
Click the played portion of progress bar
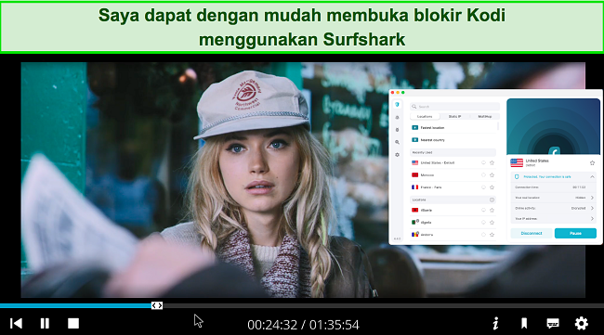tap(75, 306)
